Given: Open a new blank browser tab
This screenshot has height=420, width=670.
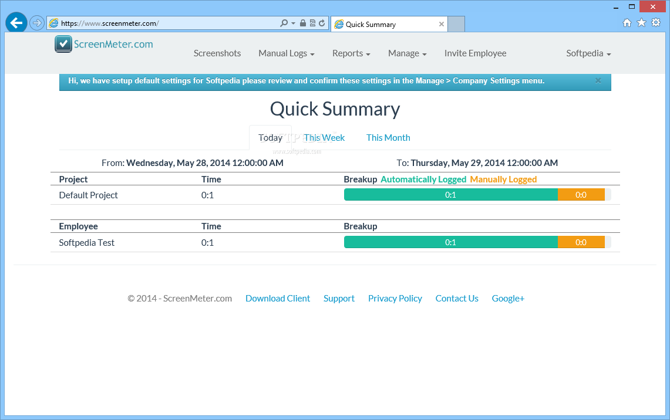Looking at the screenshot, I should 456,24.
